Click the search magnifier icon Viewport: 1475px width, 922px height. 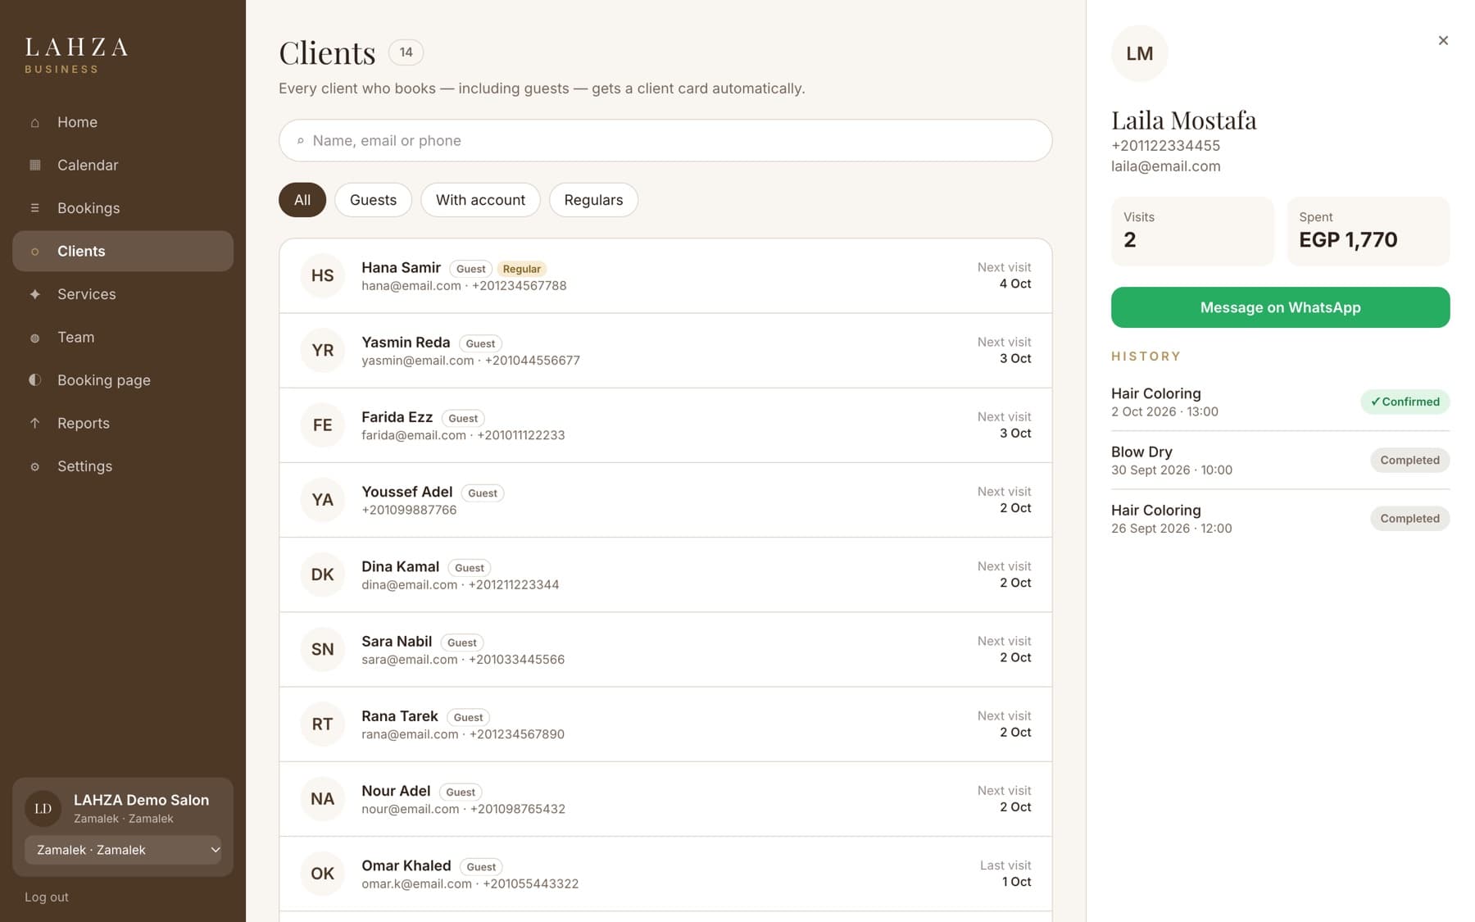[x=301, y=141]
